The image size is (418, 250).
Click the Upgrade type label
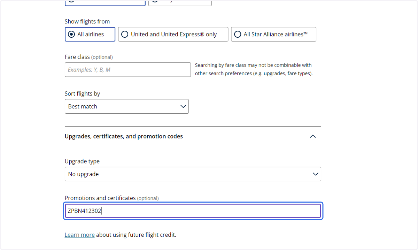tap(82, 161)
